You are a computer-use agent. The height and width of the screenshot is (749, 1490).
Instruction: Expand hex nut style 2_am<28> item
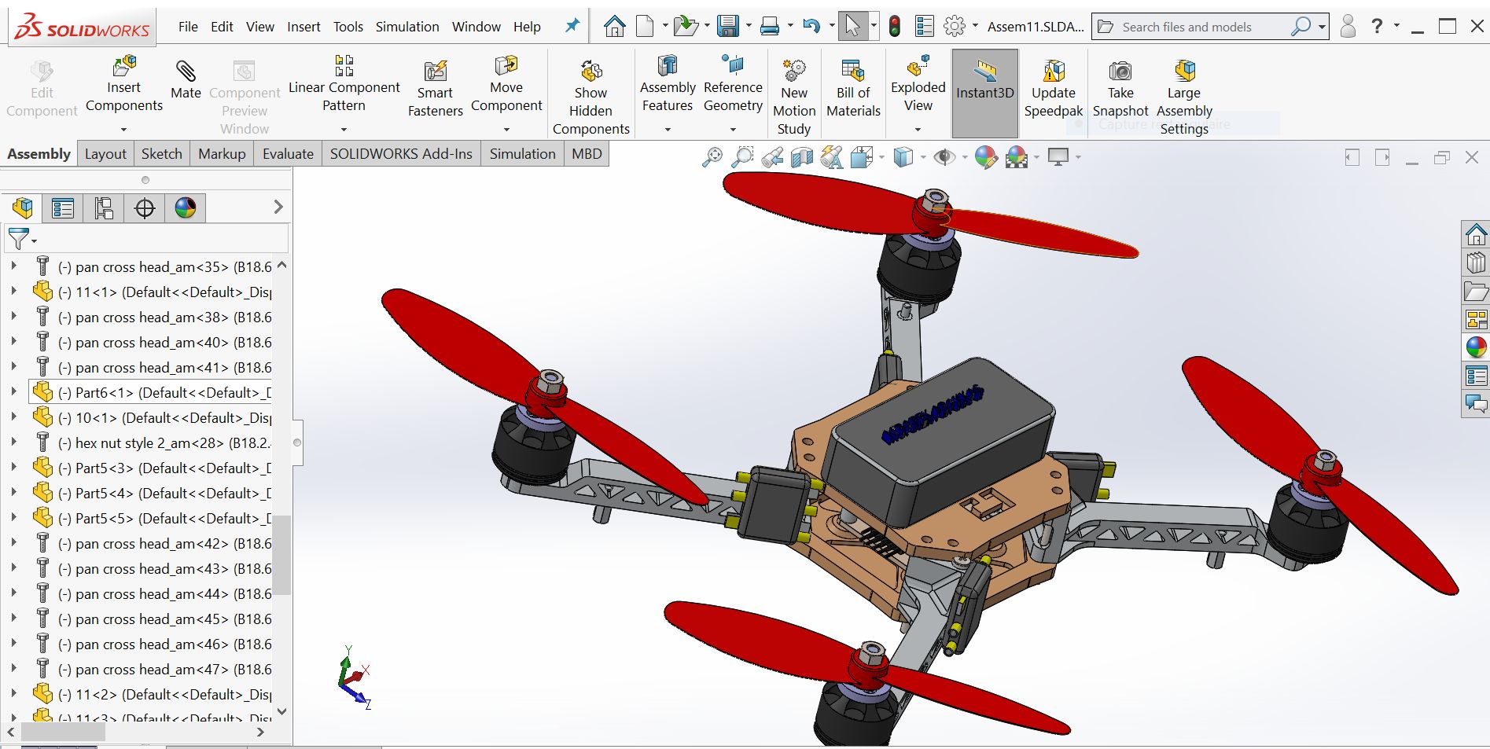pos(13,442)
